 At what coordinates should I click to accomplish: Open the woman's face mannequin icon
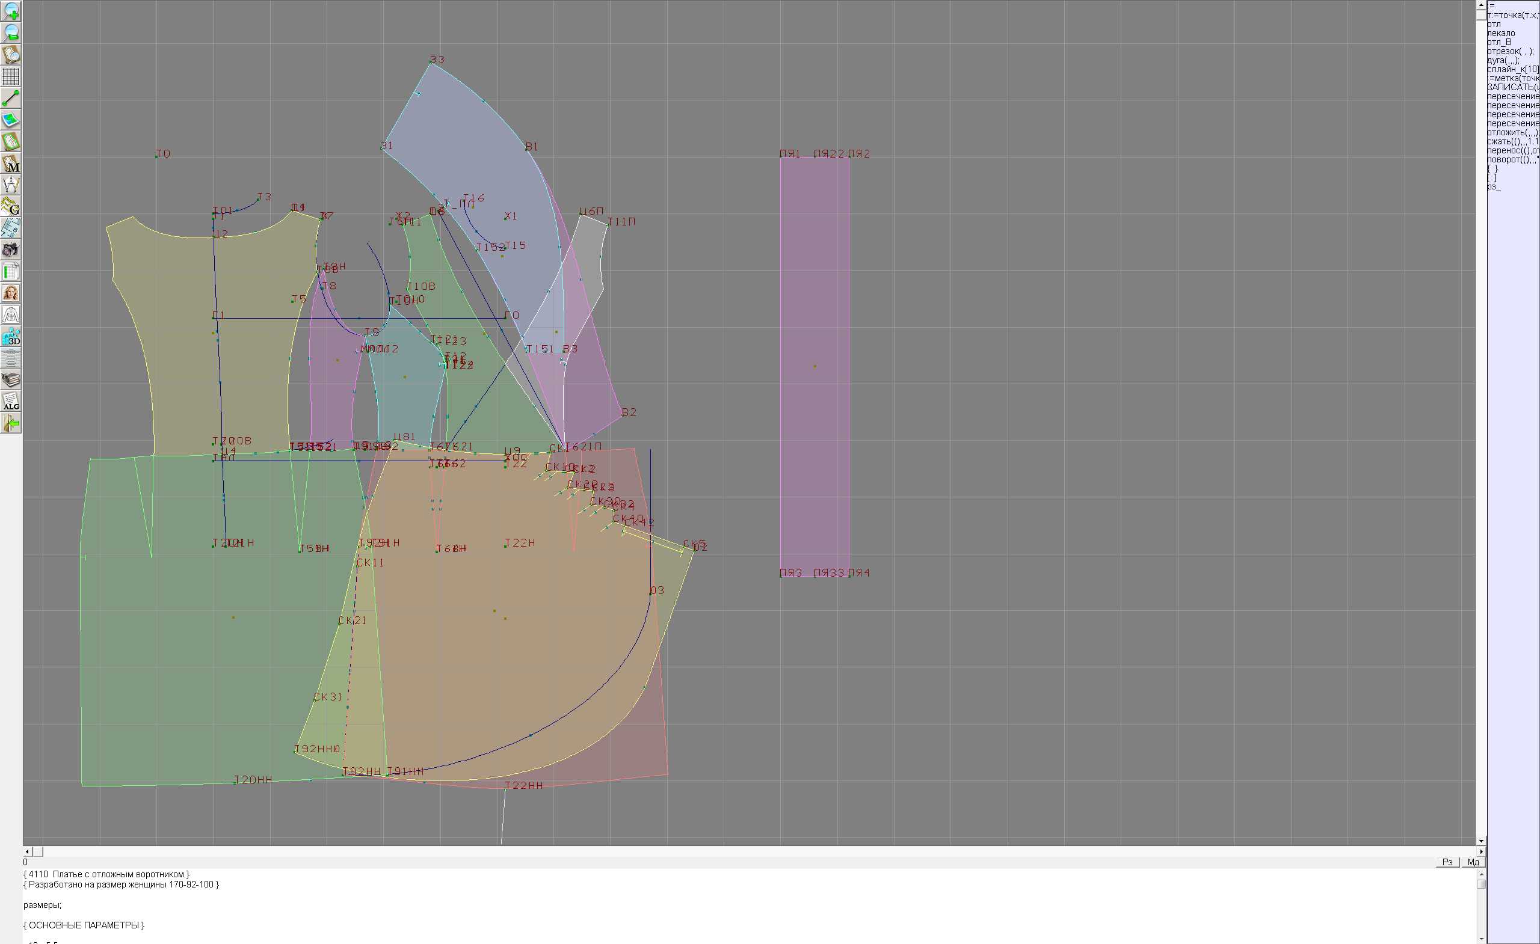[x=11, y=293]
